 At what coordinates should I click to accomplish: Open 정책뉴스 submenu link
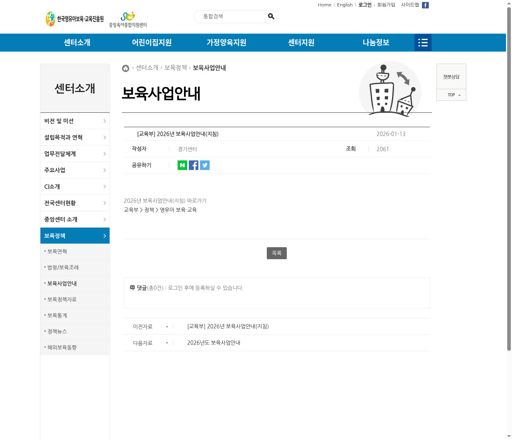coord(57,331)
